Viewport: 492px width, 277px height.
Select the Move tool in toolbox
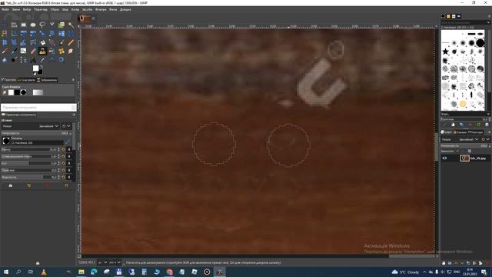(x=5, y=25)
